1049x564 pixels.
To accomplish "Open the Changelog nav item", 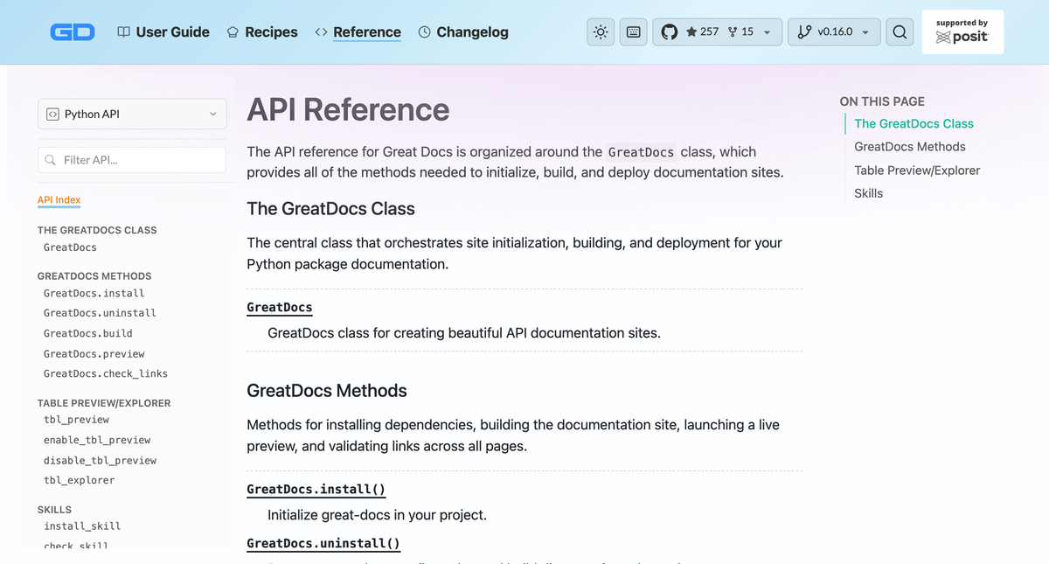I will coord(463,32).
